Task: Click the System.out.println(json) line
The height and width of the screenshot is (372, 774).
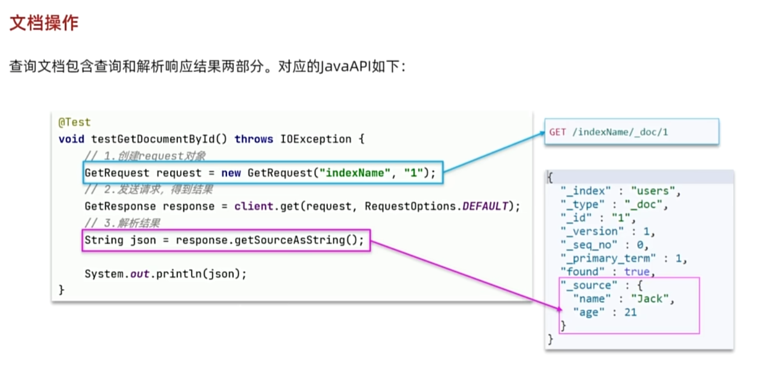Action: (x=166, y=274)
